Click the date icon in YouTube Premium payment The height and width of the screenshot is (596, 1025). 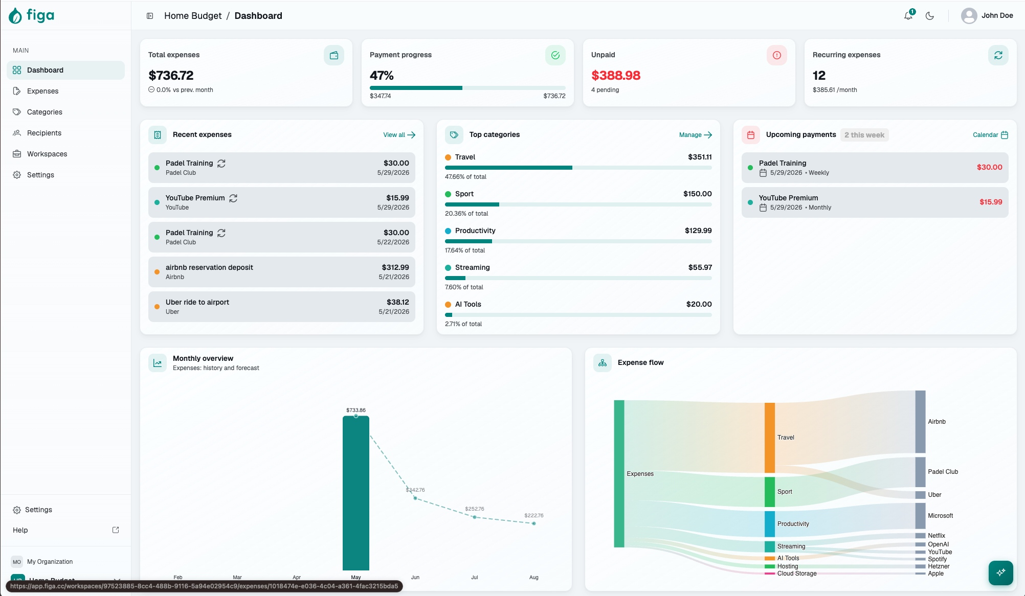click(x=763, y=208)
